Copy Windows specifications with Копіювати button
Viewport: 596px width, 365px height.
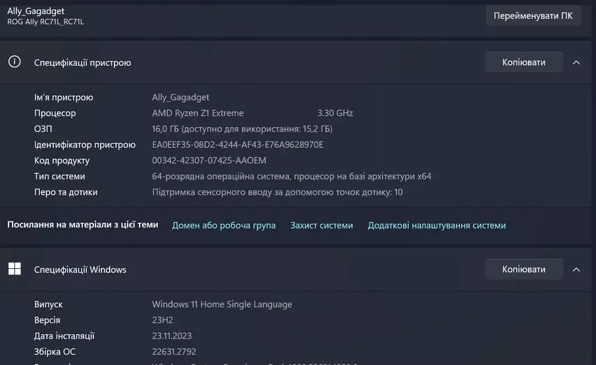523,270
